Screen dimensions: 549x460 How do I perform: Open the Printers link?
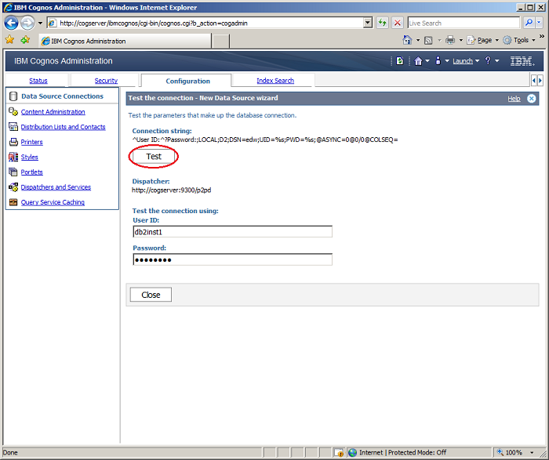32,142
